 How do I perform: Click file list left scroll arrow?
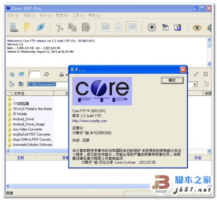pos(8,151)
